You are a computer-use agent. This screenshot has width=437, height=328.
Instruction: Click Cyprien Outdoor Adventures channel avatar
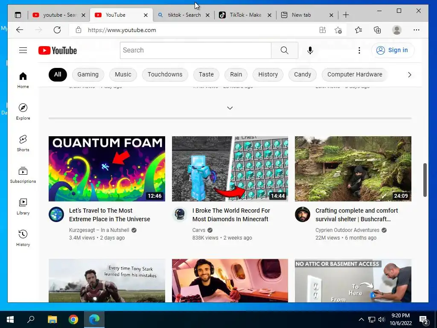click(x=303, y=214)
